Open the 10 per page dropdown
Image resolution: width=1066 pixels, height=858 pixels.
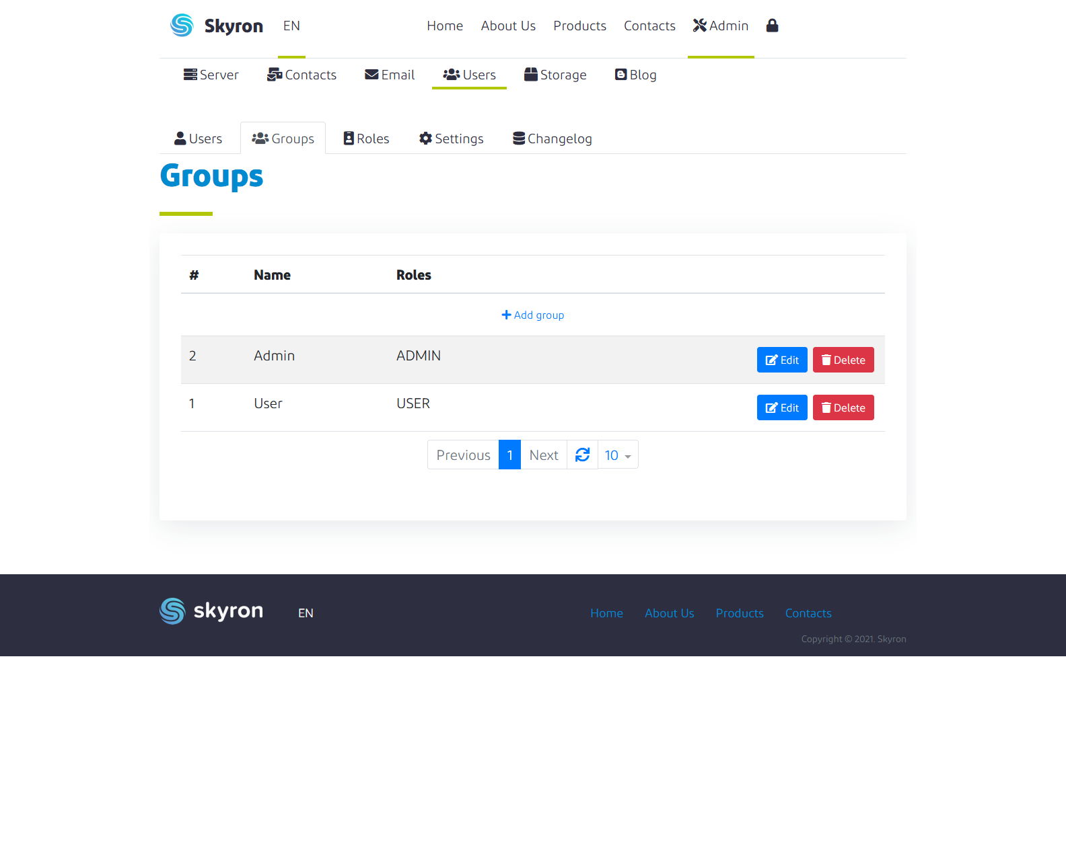coord(618,455)
